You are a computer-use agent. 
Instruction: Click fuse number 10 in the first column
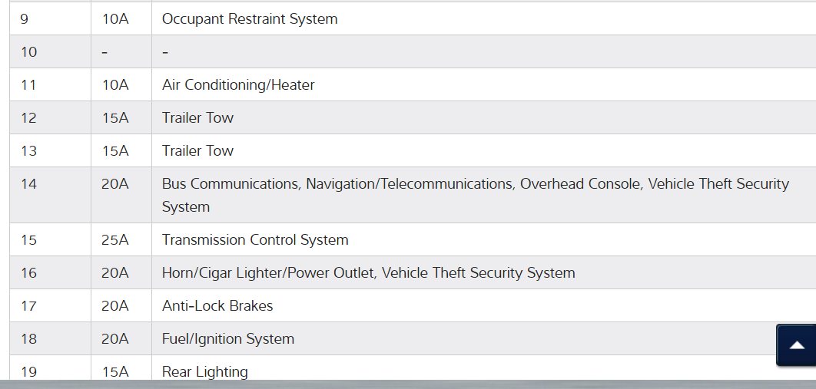[28, 52]
